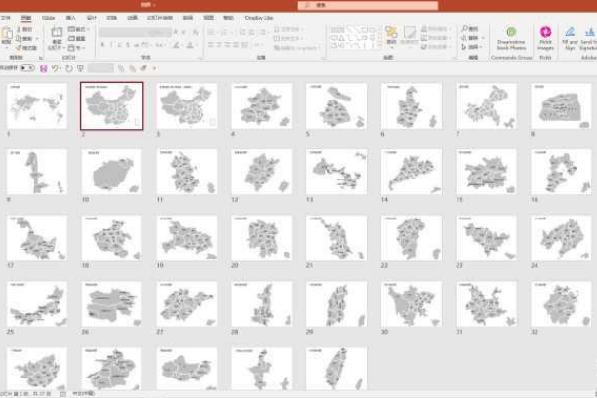Viewport: 597px width, 398px height.
Task: Switch to the OneKey Lite tab
Action: pos(257,17)
